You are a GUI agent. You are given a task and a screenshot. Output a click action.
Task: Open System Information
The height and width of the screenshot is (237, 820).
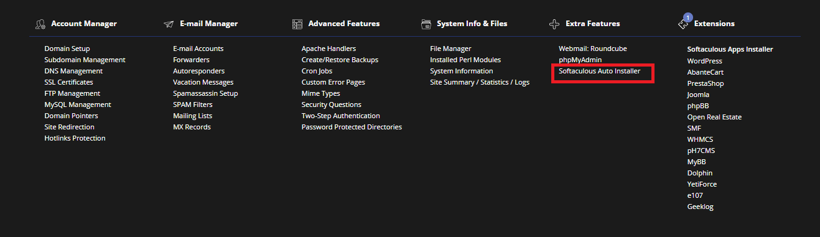pyautogui.click(x=462, y=71)
